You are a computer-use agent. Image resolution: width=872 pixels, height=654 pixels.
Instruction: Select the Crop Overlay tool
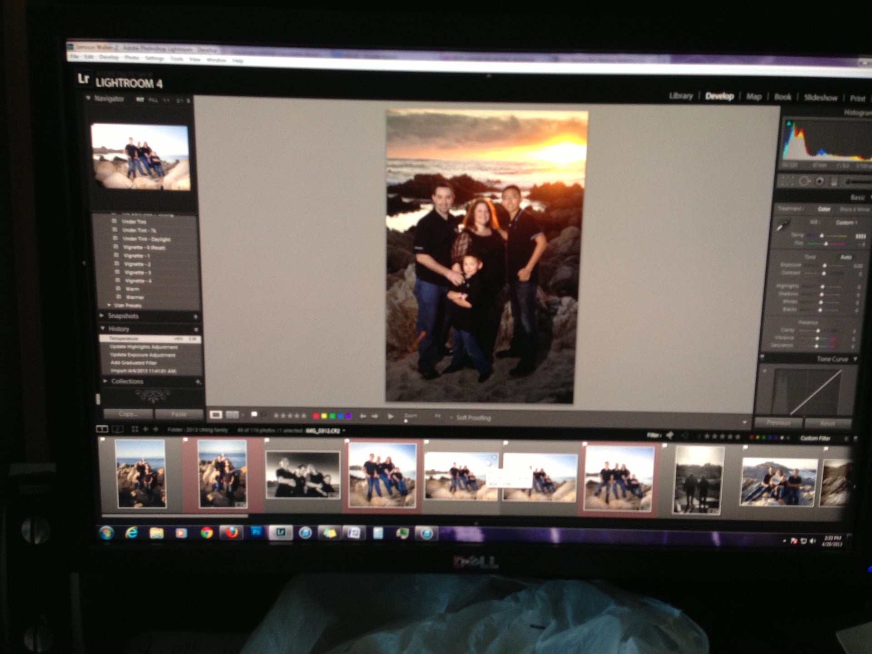point(787,181)
